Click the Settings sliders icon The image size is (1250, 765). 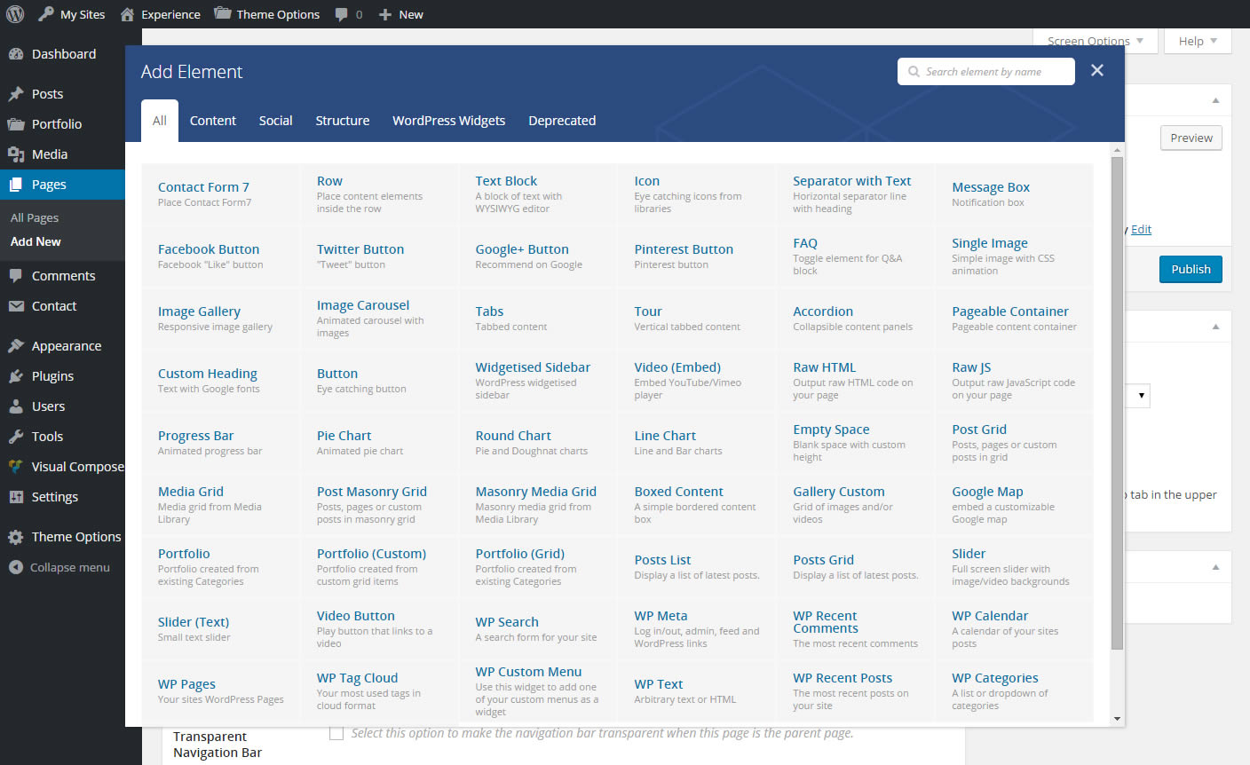click(16, 497)
